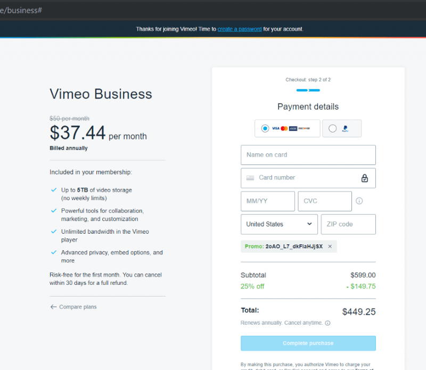Open the United States country dropdown
Screen dimensions: 426x370
[x=279, y=224]
